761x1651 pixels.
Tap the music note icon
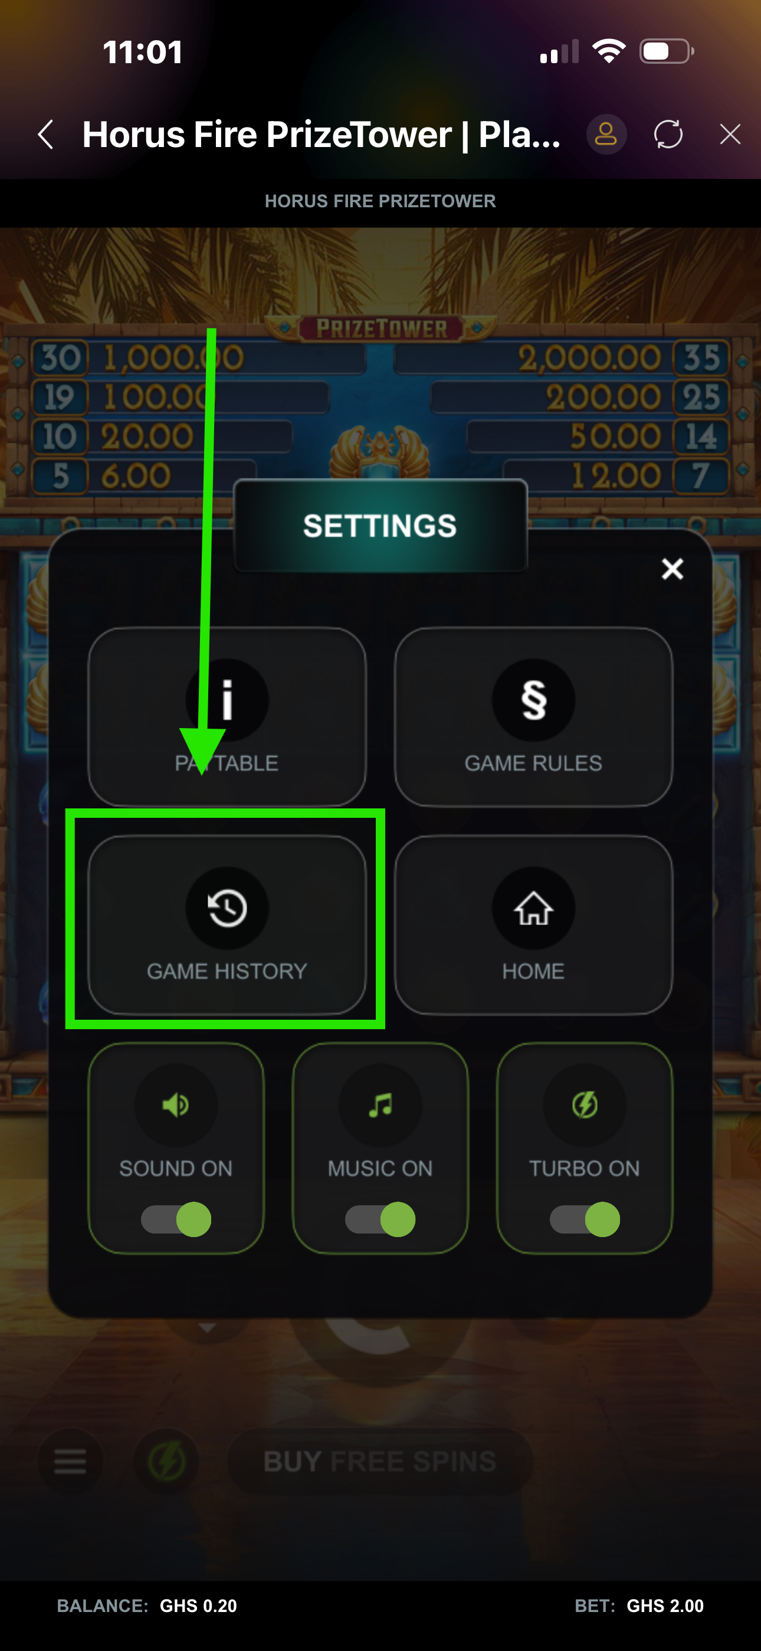pyautogui.click(x=380, y=1105)
